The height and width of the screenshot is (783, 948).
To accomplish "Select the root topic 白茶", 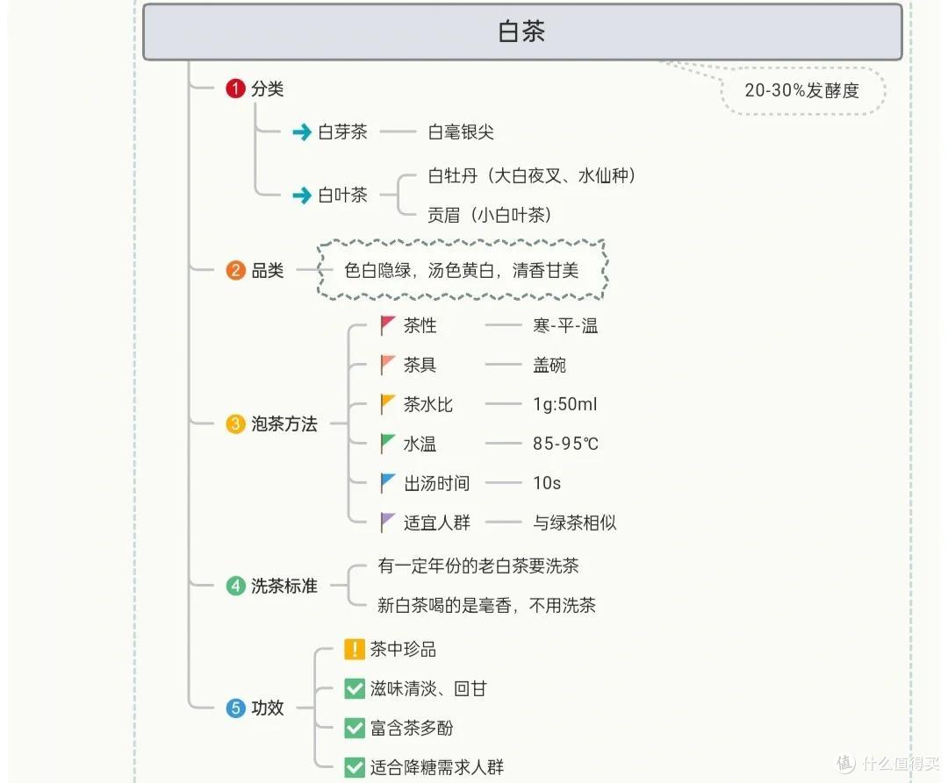I will [x=522, y=32].
